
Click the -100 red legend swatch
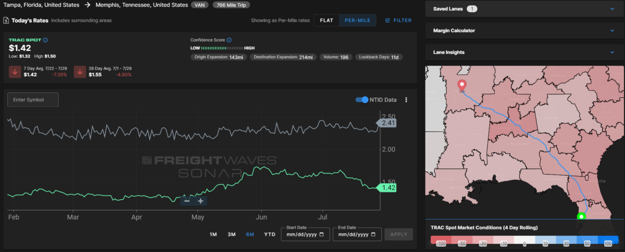[x=441, y=243]
